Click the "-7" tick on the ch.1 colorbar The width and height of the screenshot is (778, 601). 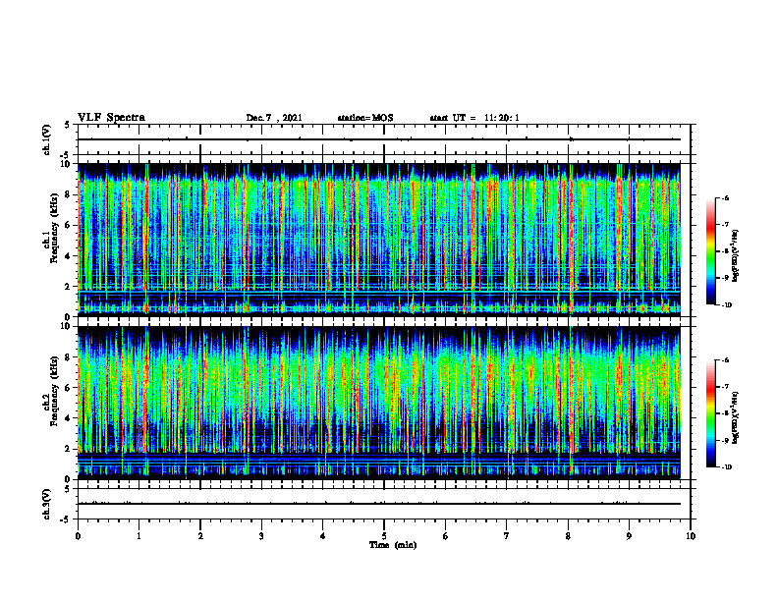click(x=725, y=225)
